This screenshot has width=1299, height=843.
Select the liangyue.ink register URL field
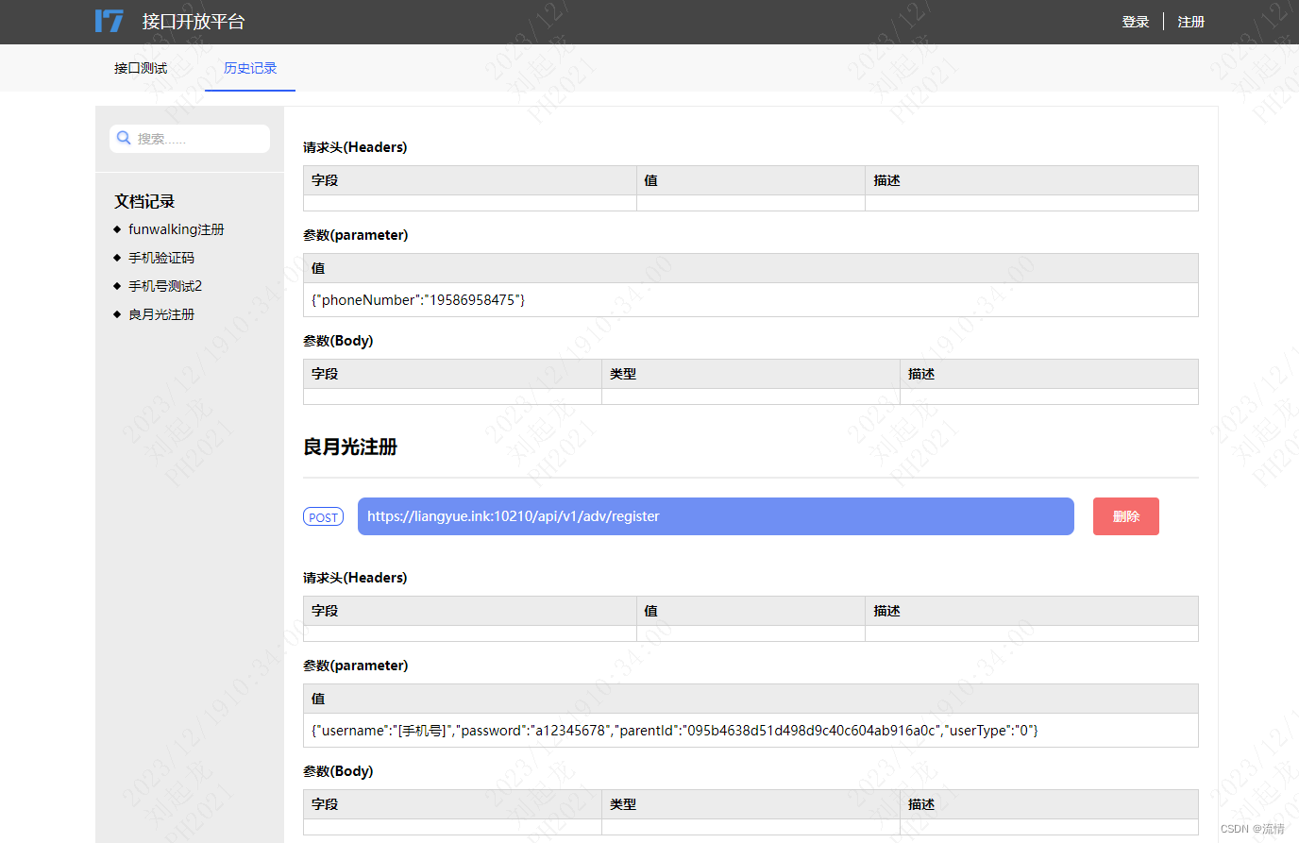[714, 516]
